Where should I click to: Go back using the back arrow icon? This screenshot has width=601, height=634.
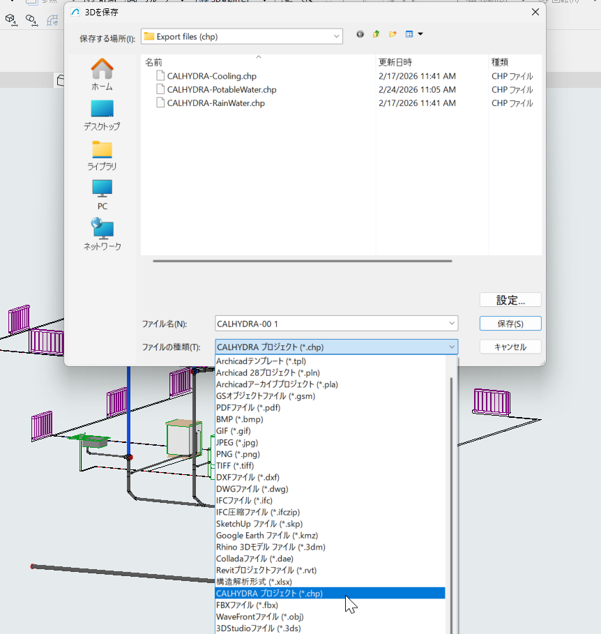tap(360, 34)
